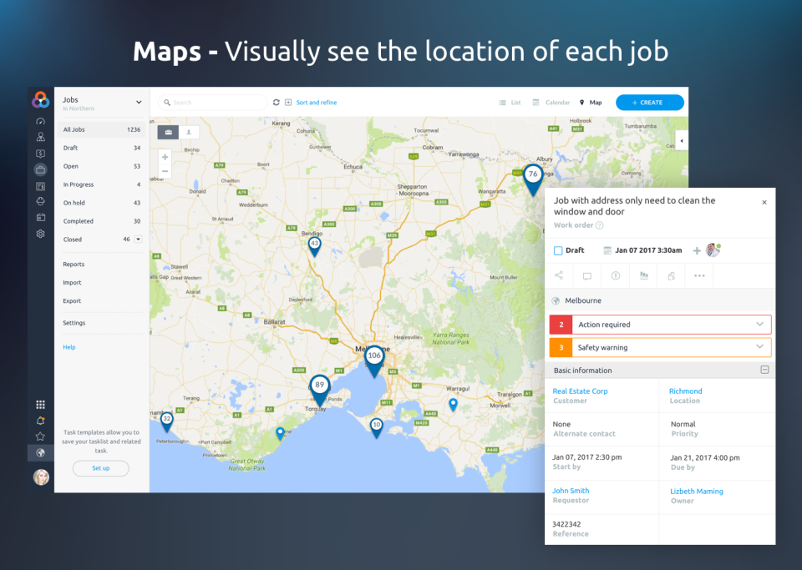Click the more options ellipsis icon
The image size is (802, 570).
(699, 275)
